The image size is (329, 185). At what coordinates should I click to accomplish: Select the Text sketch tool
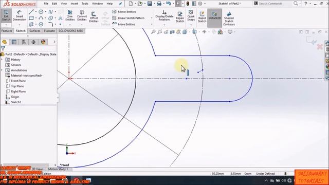[x=61, y=18]
